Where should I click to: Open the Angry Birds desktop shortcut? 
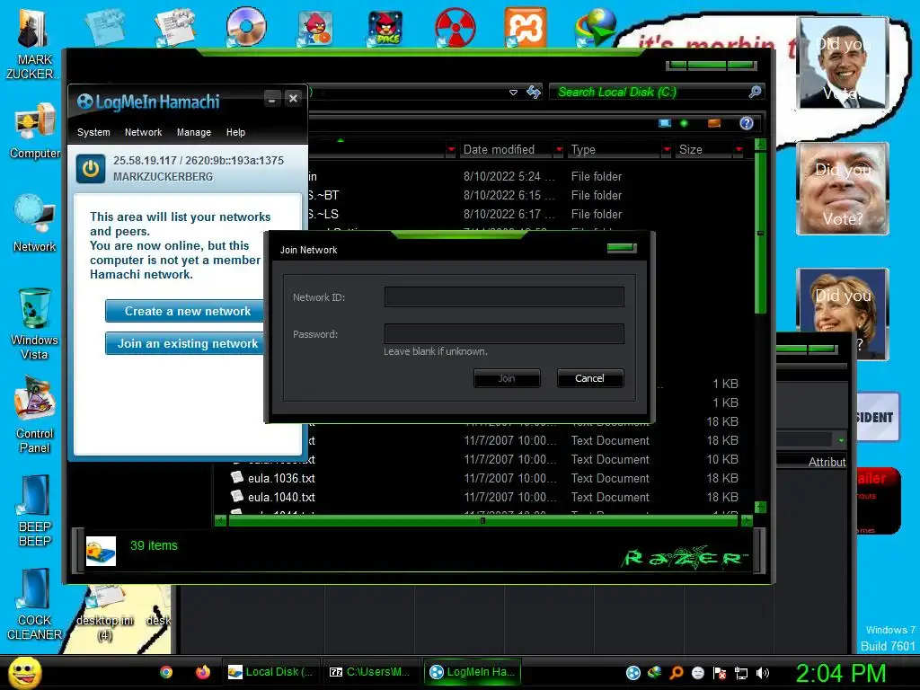tap(315, 28)
